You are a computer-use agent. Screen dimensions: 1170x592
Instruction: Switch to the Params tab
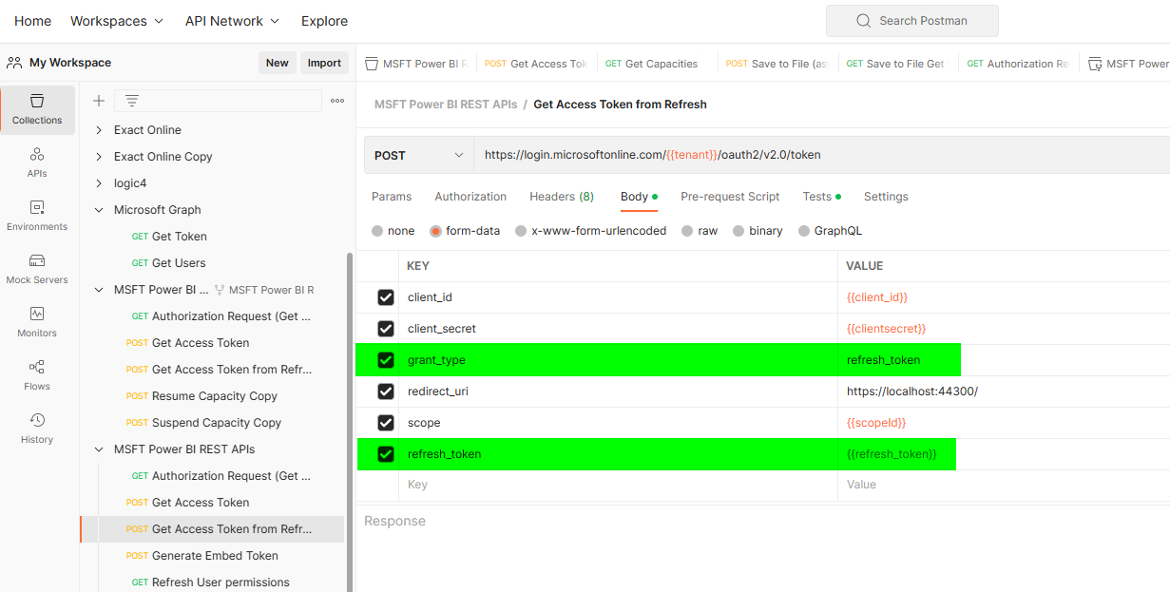(x=392, y=197)
